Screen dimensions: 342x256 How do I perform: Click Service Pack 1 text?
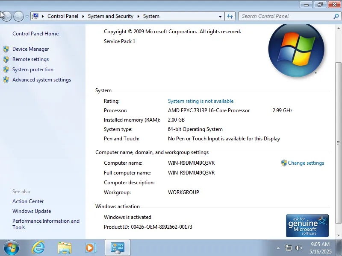[120, 41]
